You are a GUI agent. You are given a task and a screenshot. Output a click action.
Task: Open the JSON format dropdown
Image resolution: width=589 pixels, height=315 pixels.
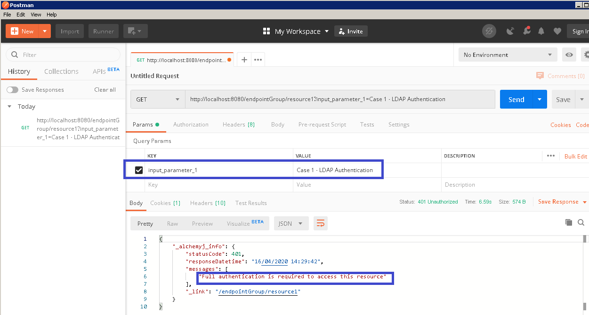tap(291, 223)
